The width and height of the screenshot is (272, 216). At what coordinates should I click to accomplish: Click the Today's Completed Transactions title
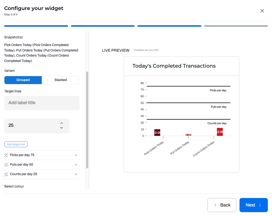pos(174,66)
